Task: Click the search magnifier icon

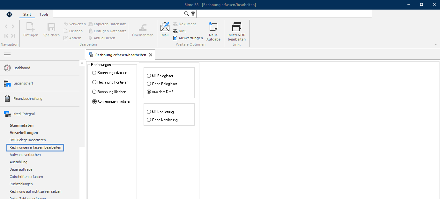Action: (187, 14)
